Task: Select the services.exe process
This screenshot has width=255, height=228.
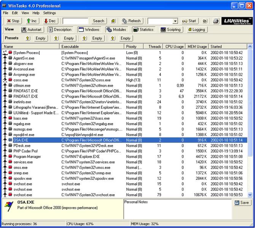Action: pyautogui.click(x=23, y=162)
